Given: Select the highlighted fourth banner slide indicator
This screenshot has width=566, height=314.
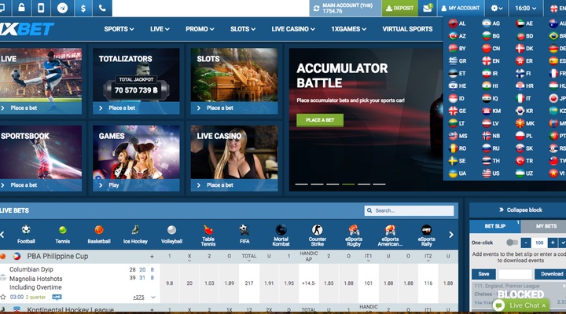Looking at the screenshot, I should pos(348,184).
